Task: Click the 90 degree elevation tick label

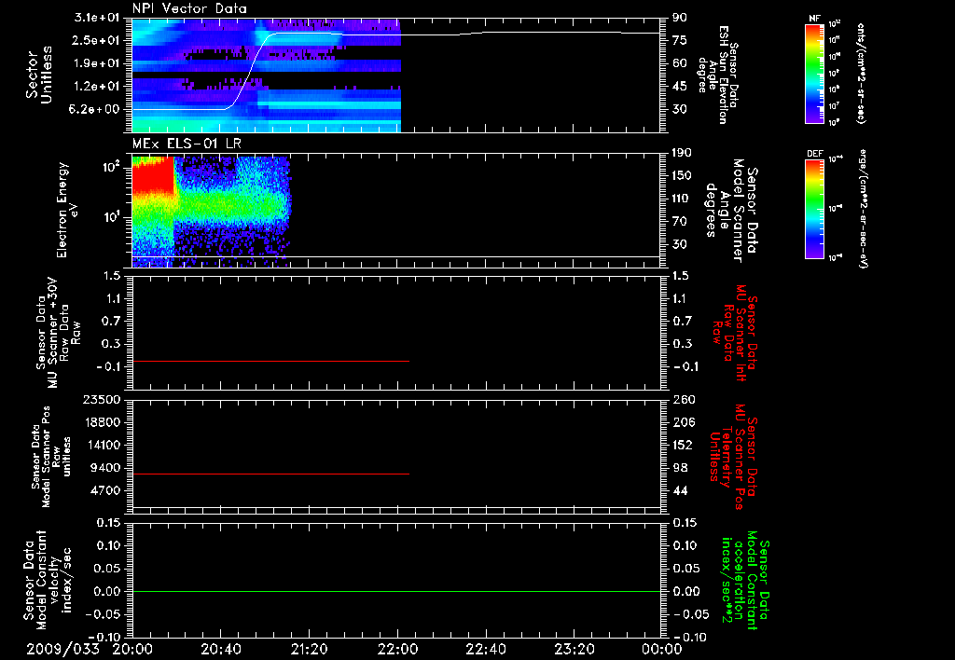Action: (680, 18)
